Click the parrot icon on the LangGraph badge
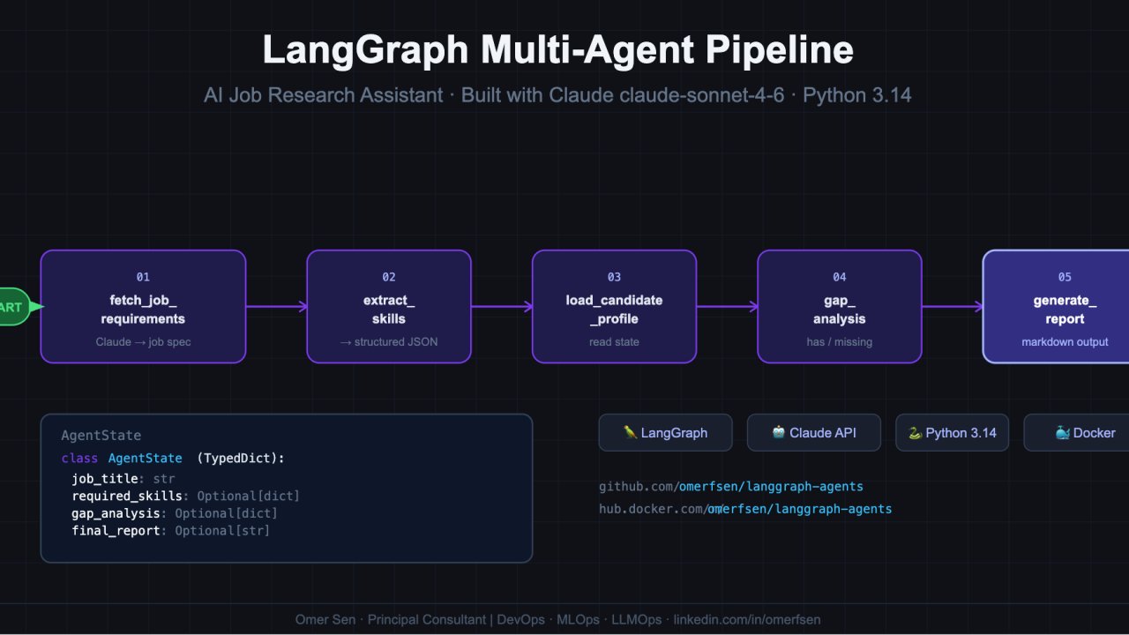The width and height of the screenshot is (1129, 635). tap(630, 433)
